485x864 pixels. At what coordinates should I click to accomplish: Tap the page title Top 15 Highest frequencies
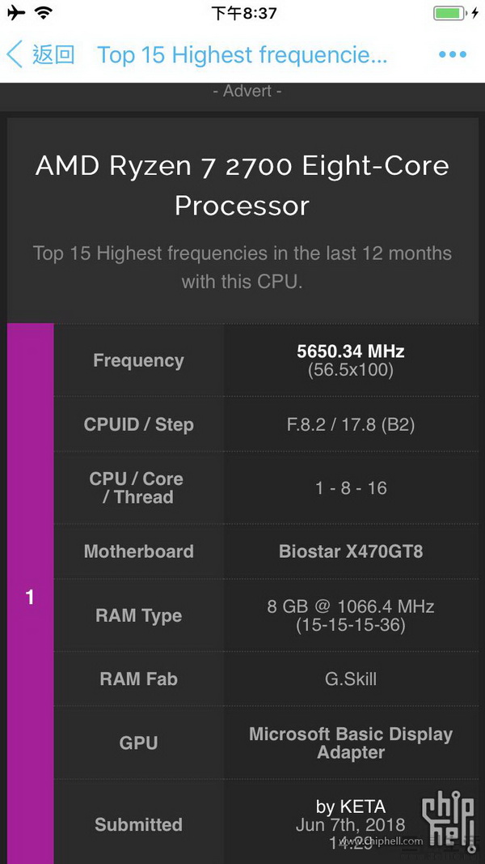coord(242,55)
